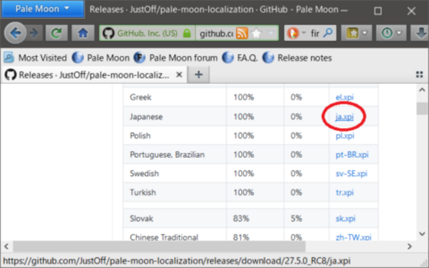The image size is (429, 268).
Task: Close the Releases tab
Action: [x=179, y=75]
